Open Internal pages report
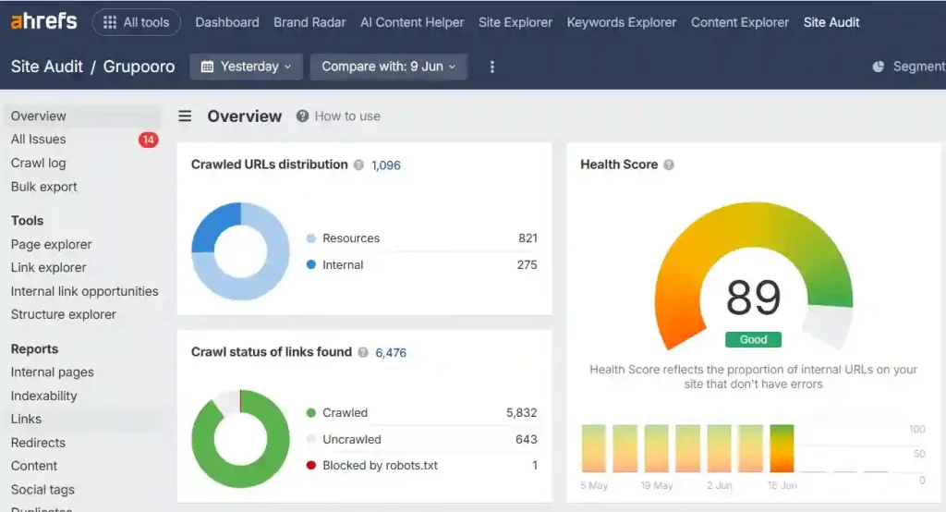The height and width of the screenshot is (512, 946). coord(52,372)
